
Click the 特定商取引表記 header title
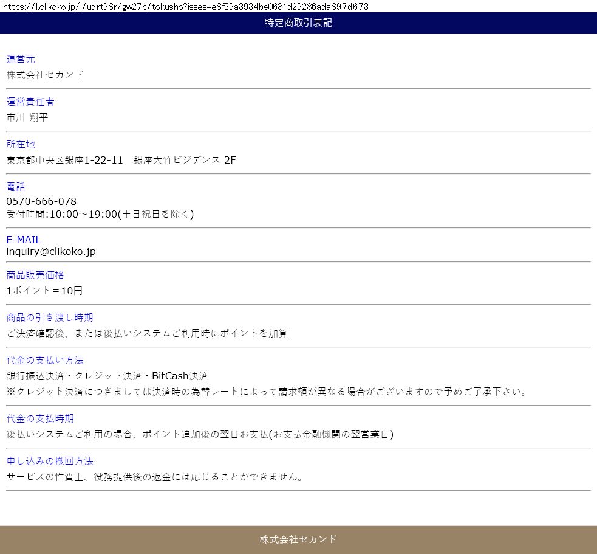pos(298,23)
